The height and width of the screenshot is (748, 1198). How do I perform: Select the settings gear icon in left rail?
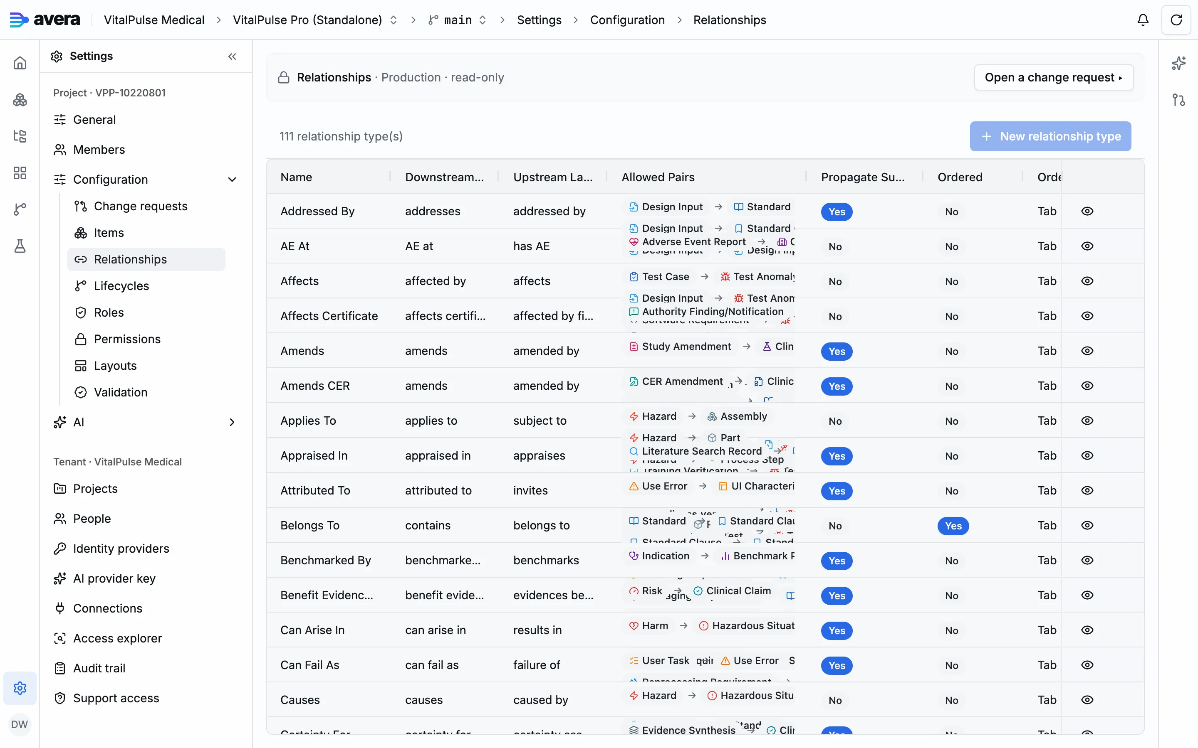20,688
